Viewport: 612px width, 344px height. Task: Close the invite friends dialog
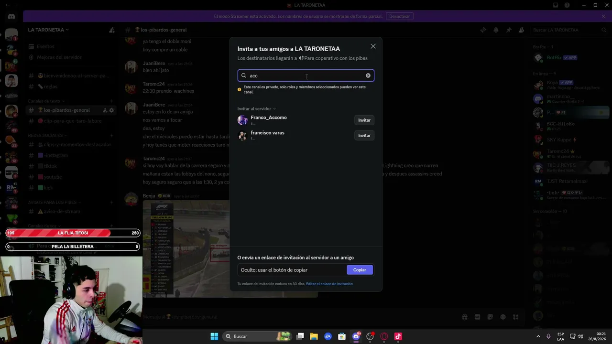373,46
